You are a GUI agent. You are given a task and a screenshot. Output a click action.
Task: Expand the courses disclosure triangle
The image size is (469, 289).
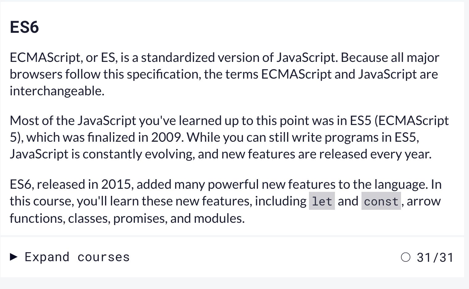[14, 257]
